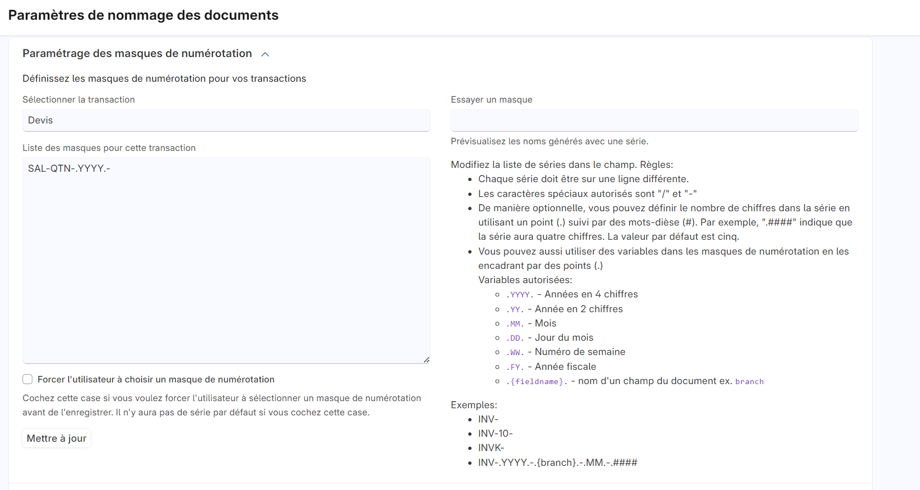
Task: Click the .{fieldname}. variable code
Action: 536,381
